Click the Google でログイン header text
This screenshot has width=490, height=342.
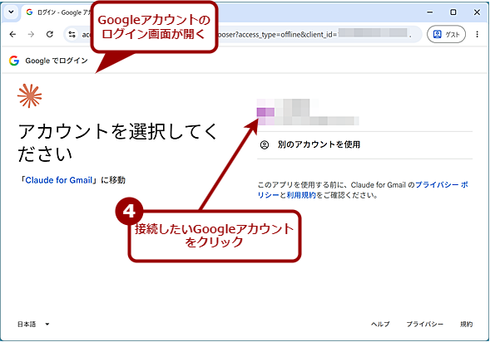pos(57,61)
